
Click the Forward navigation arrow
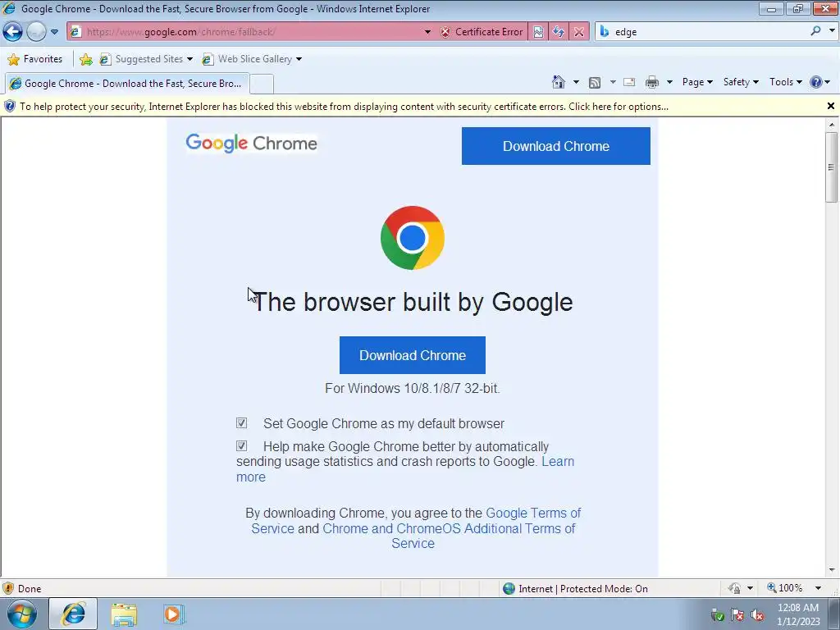click(x=36, y=32)
